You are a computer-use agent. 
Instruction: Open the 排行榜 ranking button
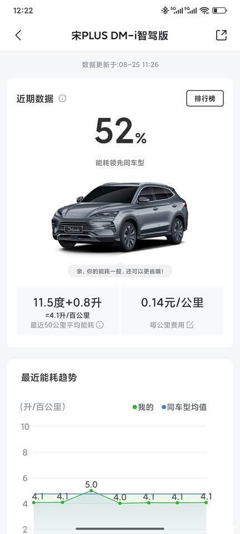pos(205,98)
